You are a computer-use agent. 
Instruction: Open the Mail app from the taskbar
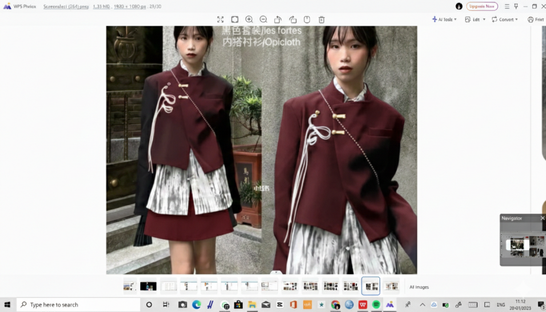coord(266,305)
